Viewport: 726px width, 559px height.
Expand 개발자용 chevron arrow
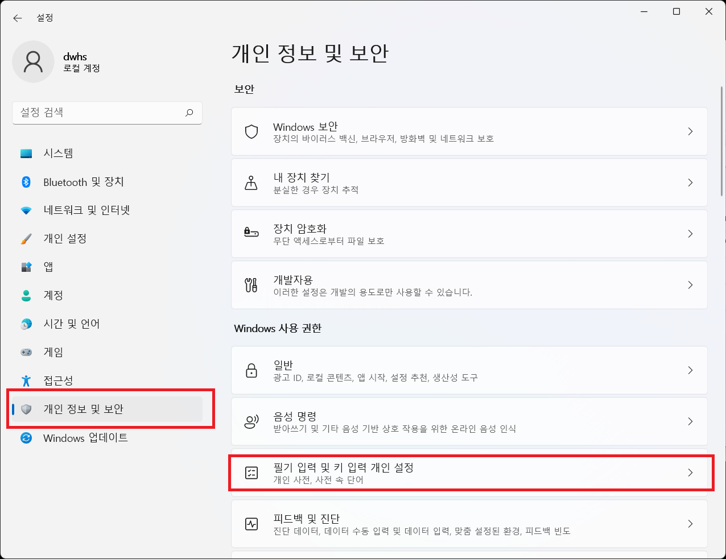click(x=690, y=285)
